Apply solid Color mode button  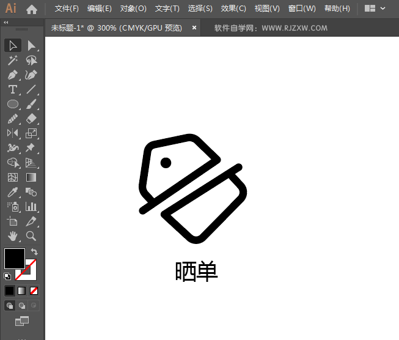pos(10,290)
